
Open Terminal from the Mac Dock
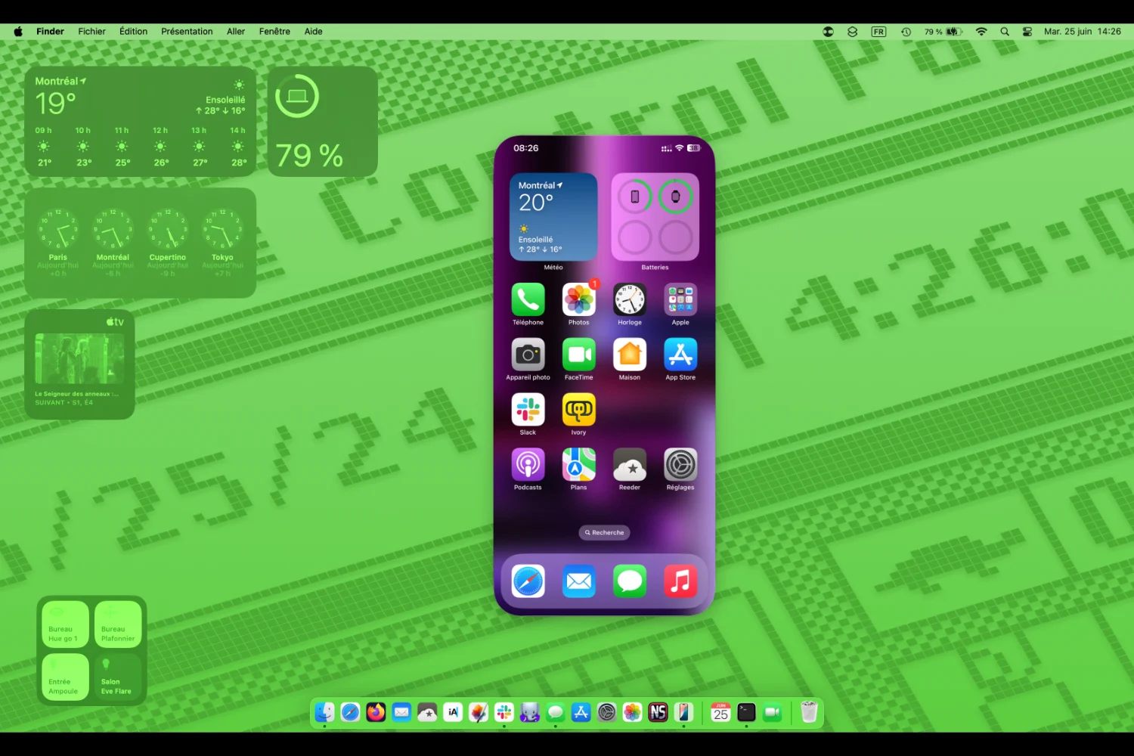[746, 712]
